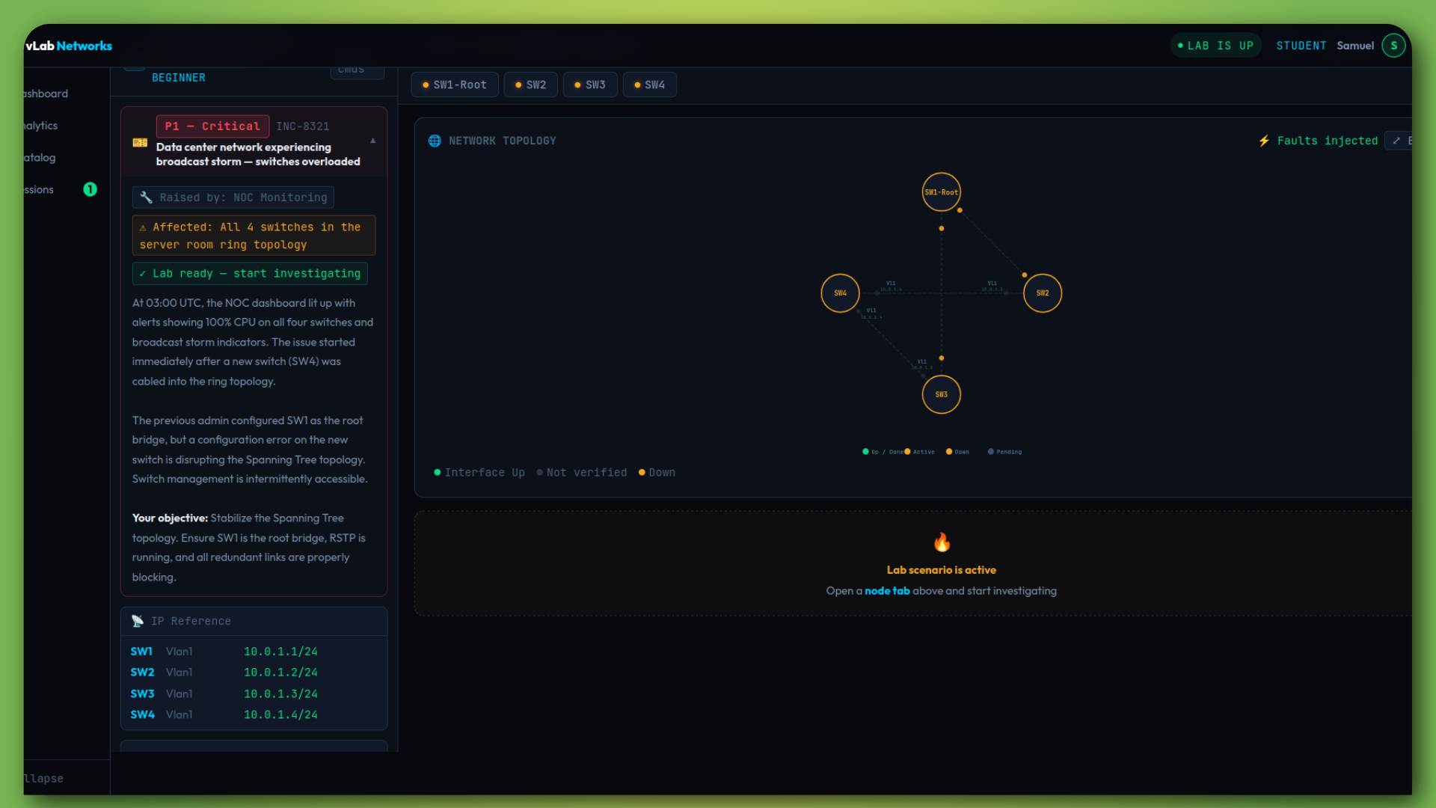Click the SW1-Root node in the topology diagram
This screenshot has width=1436, height=808.
click(941, 192)
